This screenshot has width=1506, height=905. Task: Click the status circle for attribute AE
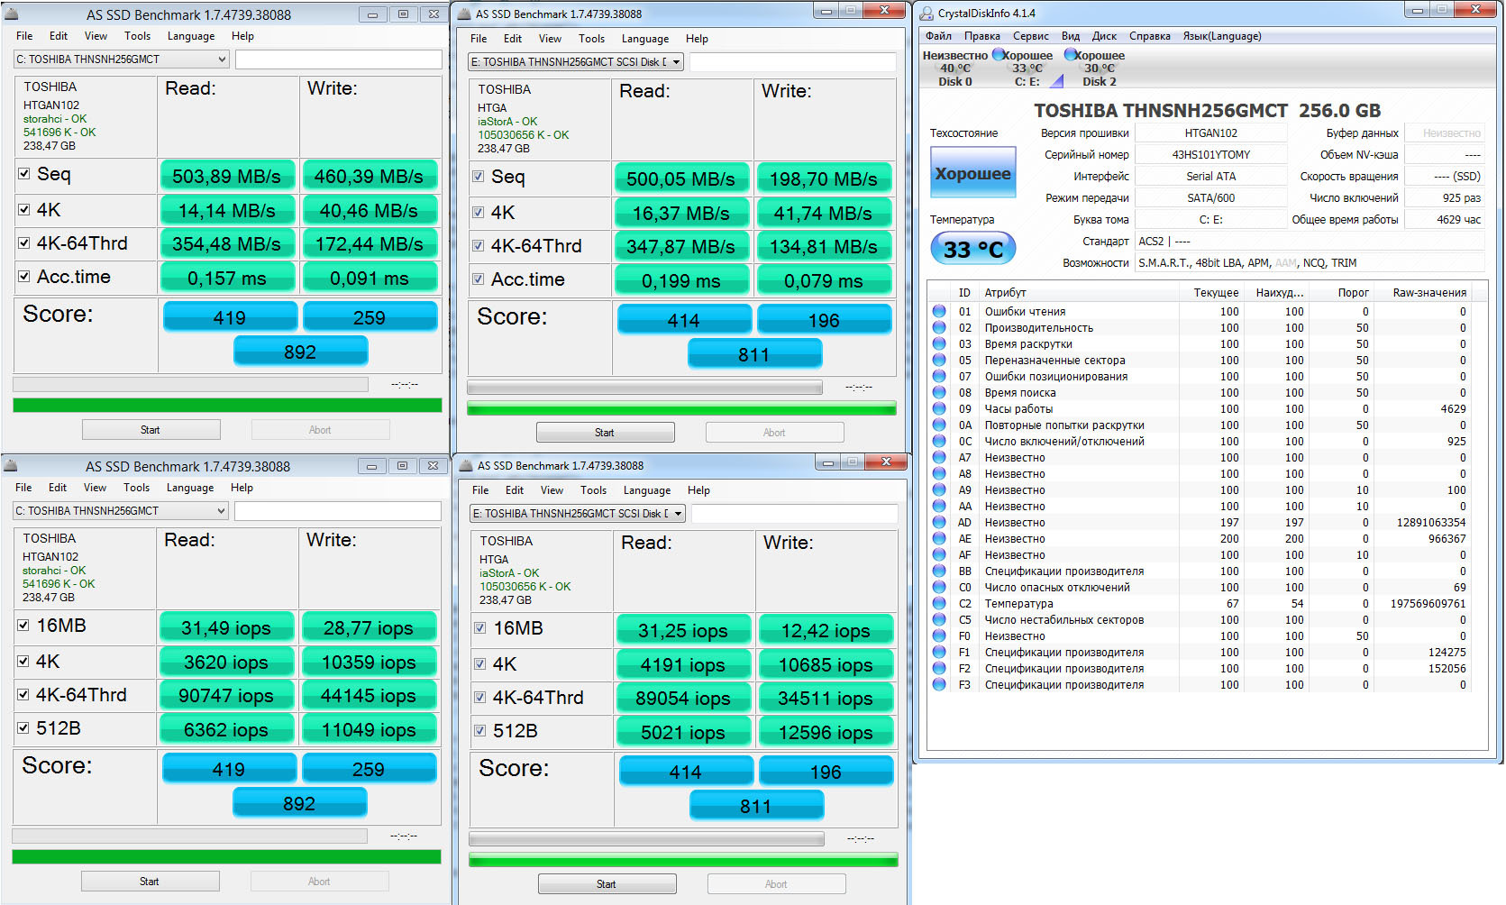pos(939,538)
